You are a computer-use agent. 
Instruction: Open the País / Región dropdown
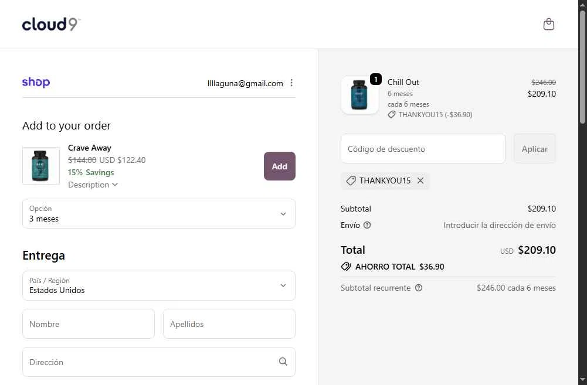[x=159, y=285]
